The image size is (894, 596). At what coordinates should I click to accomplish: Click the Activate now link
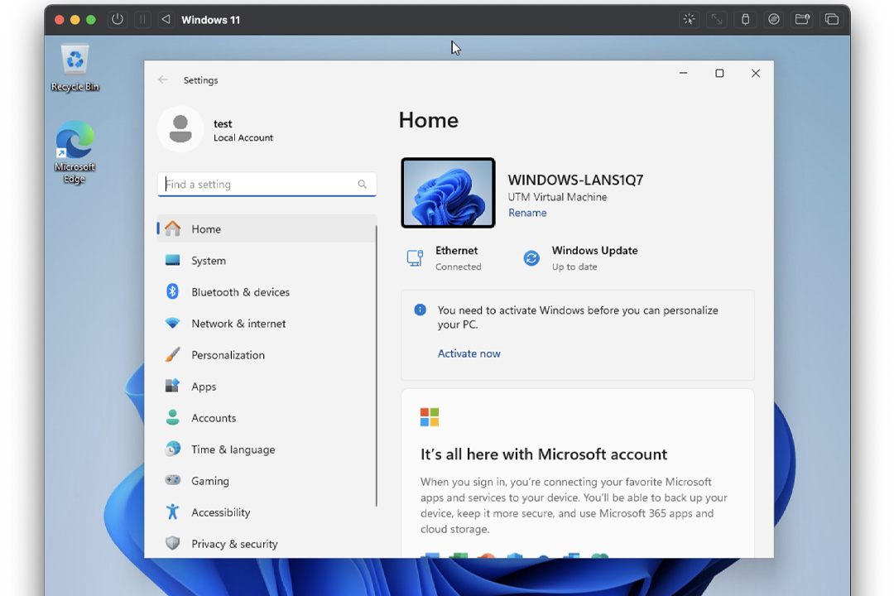[469, 353]
